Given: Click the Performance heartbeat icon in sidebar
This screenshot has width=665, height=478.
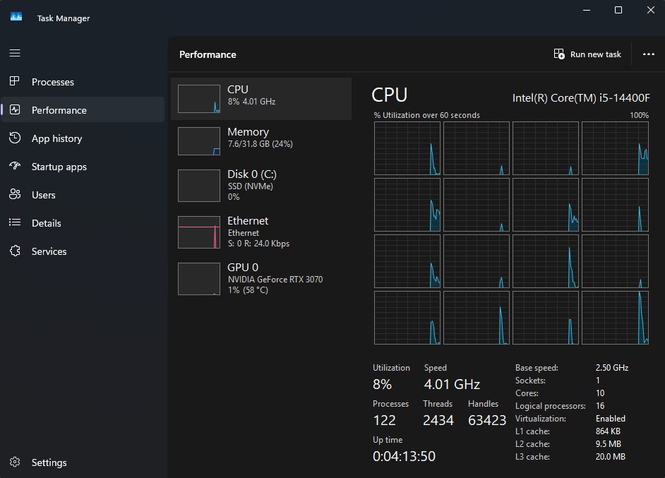Looking at the screenshot, I should 15,110.
